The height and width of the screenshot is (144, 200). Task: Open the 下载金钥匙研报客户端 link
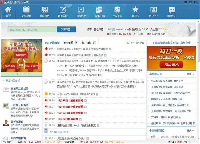[x=171, y=43]
